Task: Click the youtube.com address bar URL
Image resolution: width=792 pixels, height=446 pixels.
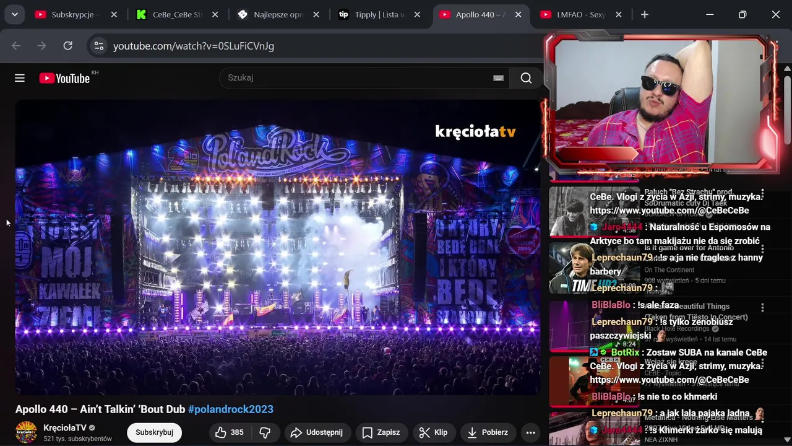Action: (x=194, y=46)
